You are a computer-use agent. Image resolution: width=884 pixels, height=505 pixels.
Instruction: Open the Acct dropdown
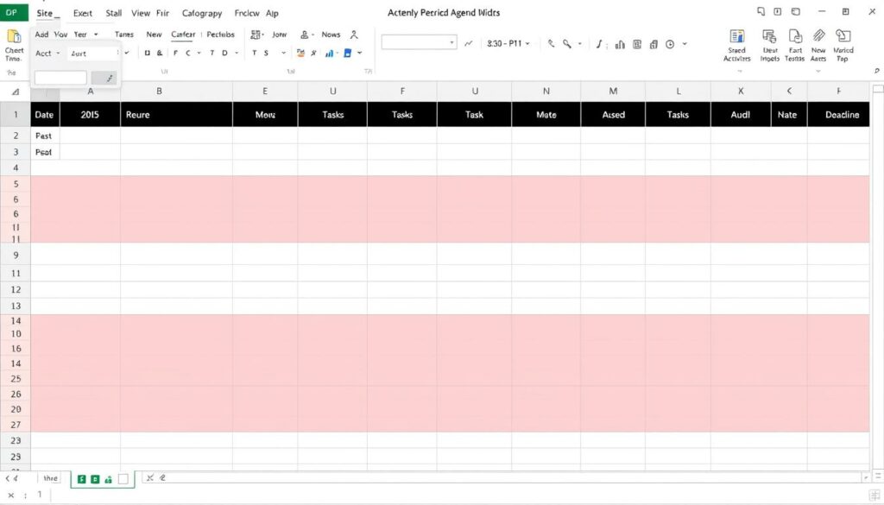coord(47,54)
